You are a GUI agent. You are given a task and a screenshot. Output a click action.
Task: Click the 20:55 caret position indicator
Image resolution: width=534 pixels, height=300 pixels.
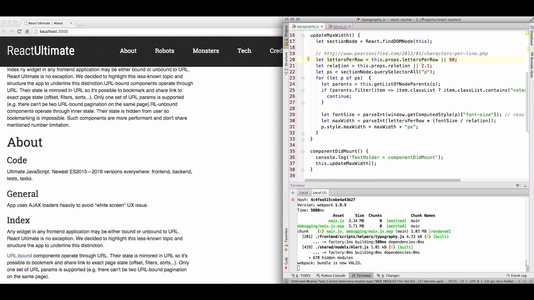tap(452, 281)
